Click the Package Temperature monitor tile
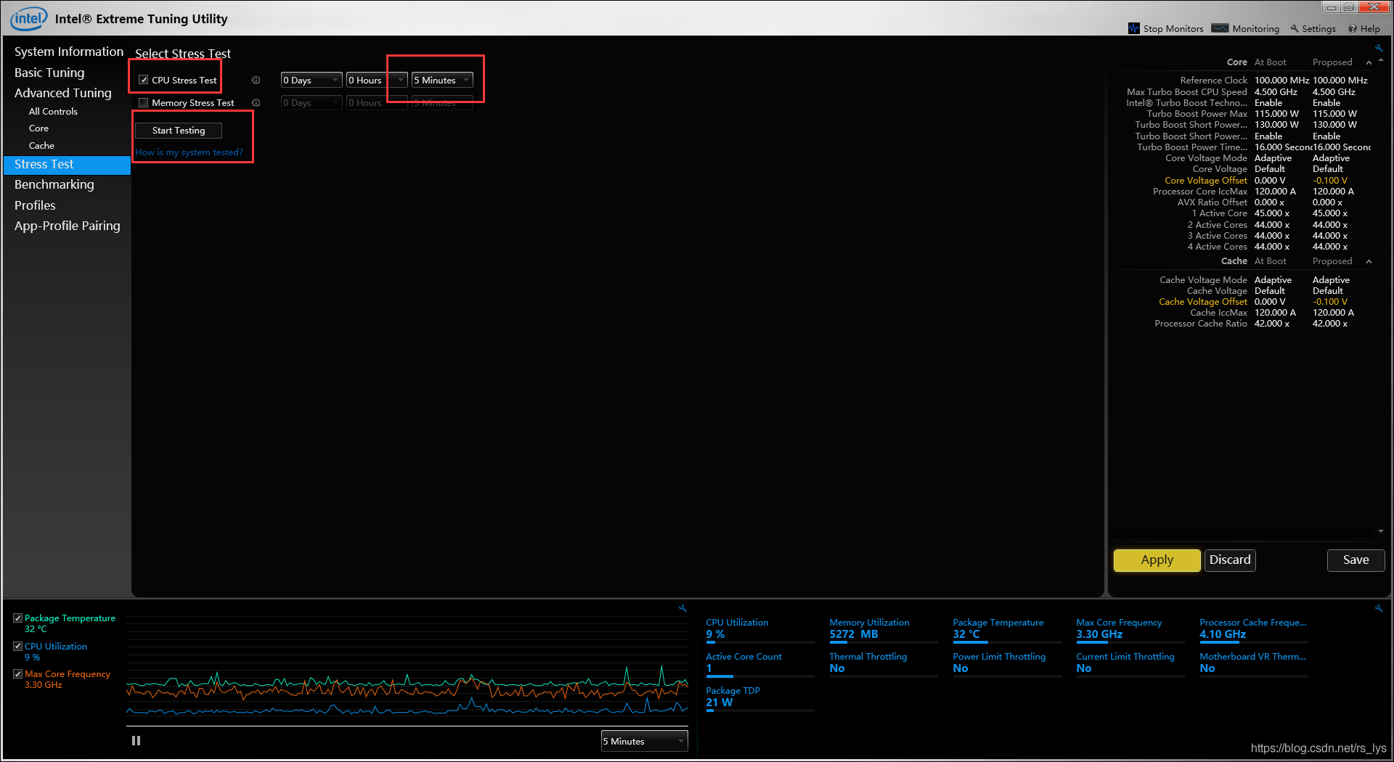1394x762 pixels. tap(1007, 630)
